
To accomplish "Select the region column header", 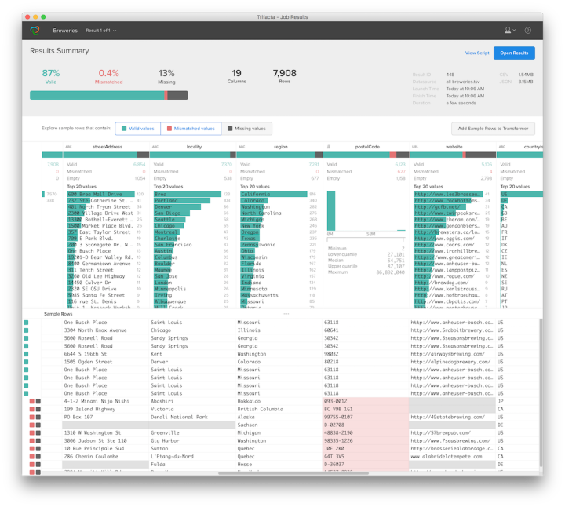I will pos(281,147).
